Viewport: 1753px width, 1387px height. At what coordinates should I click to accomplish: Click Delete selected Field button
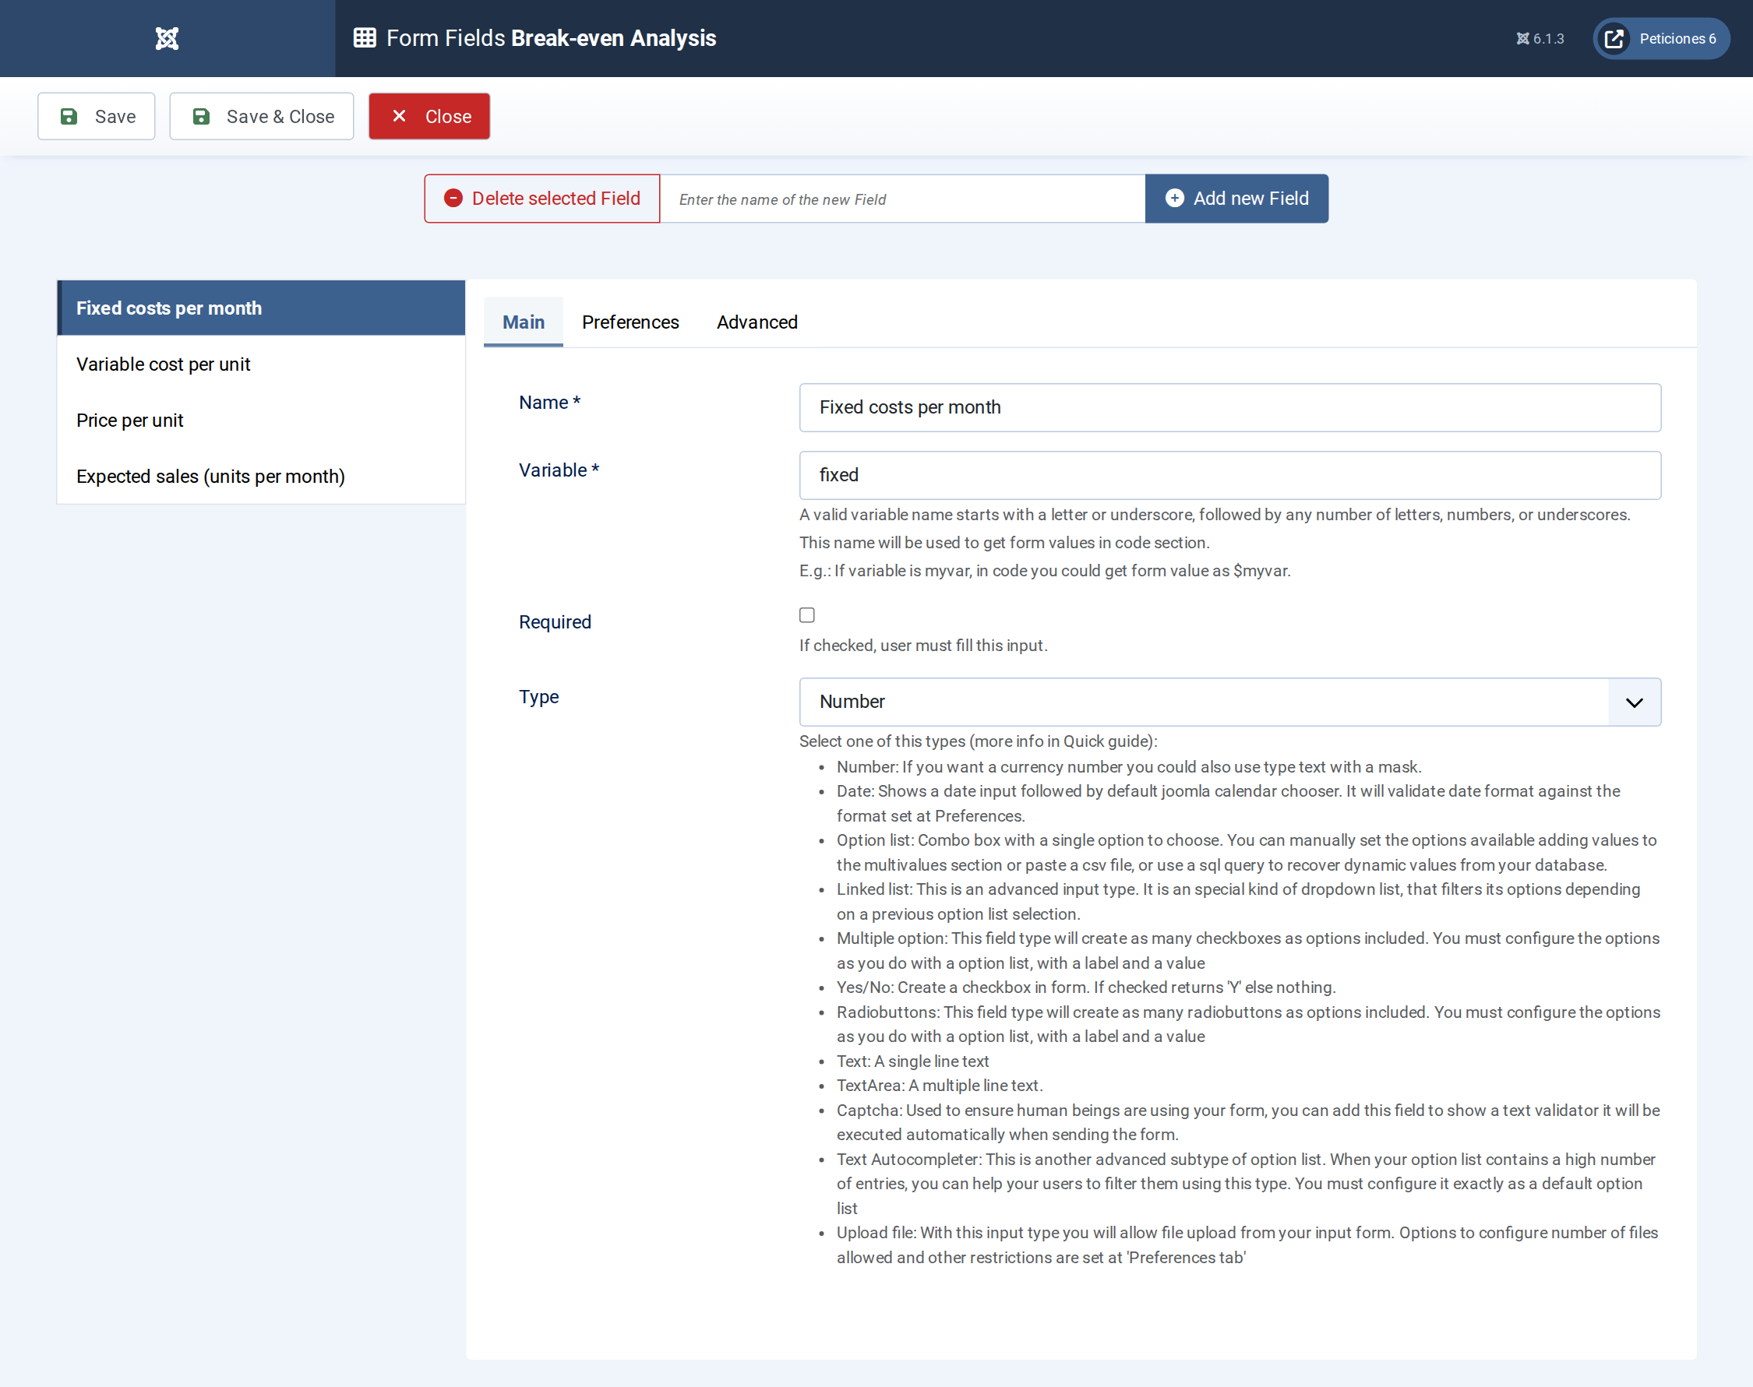click(541, 198)
